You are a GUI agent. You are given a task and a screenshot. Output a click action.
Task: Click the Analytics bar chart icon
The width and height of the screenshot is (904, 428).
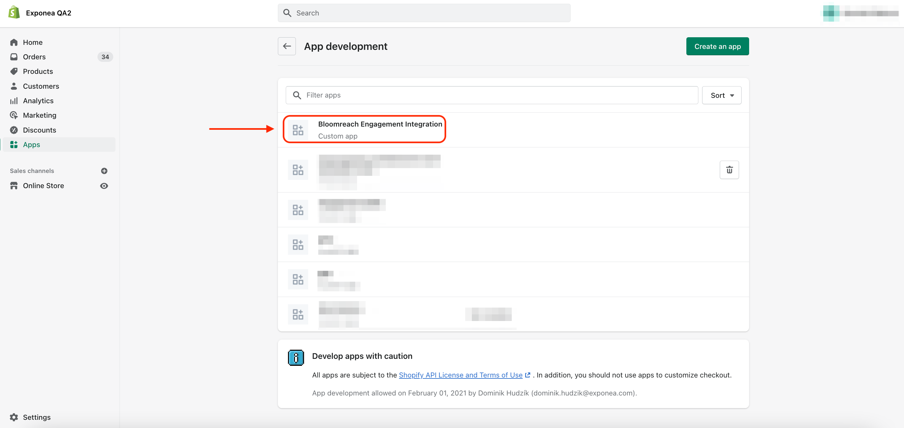point(14,101)
